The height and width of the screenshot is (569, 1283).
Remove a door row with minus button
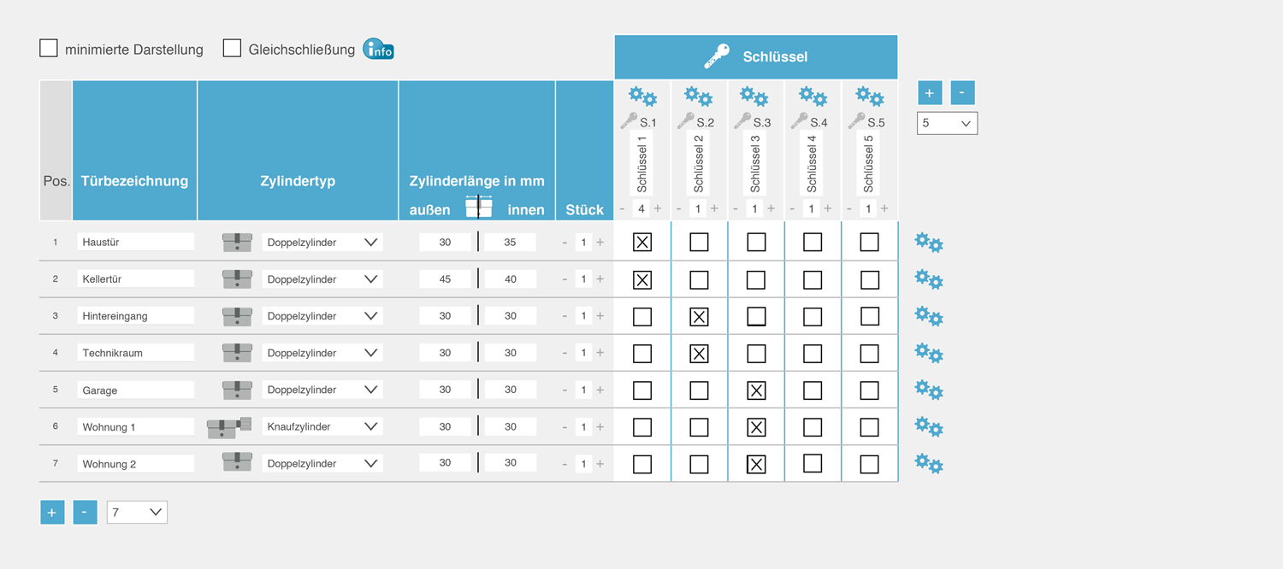click(85, 513)
